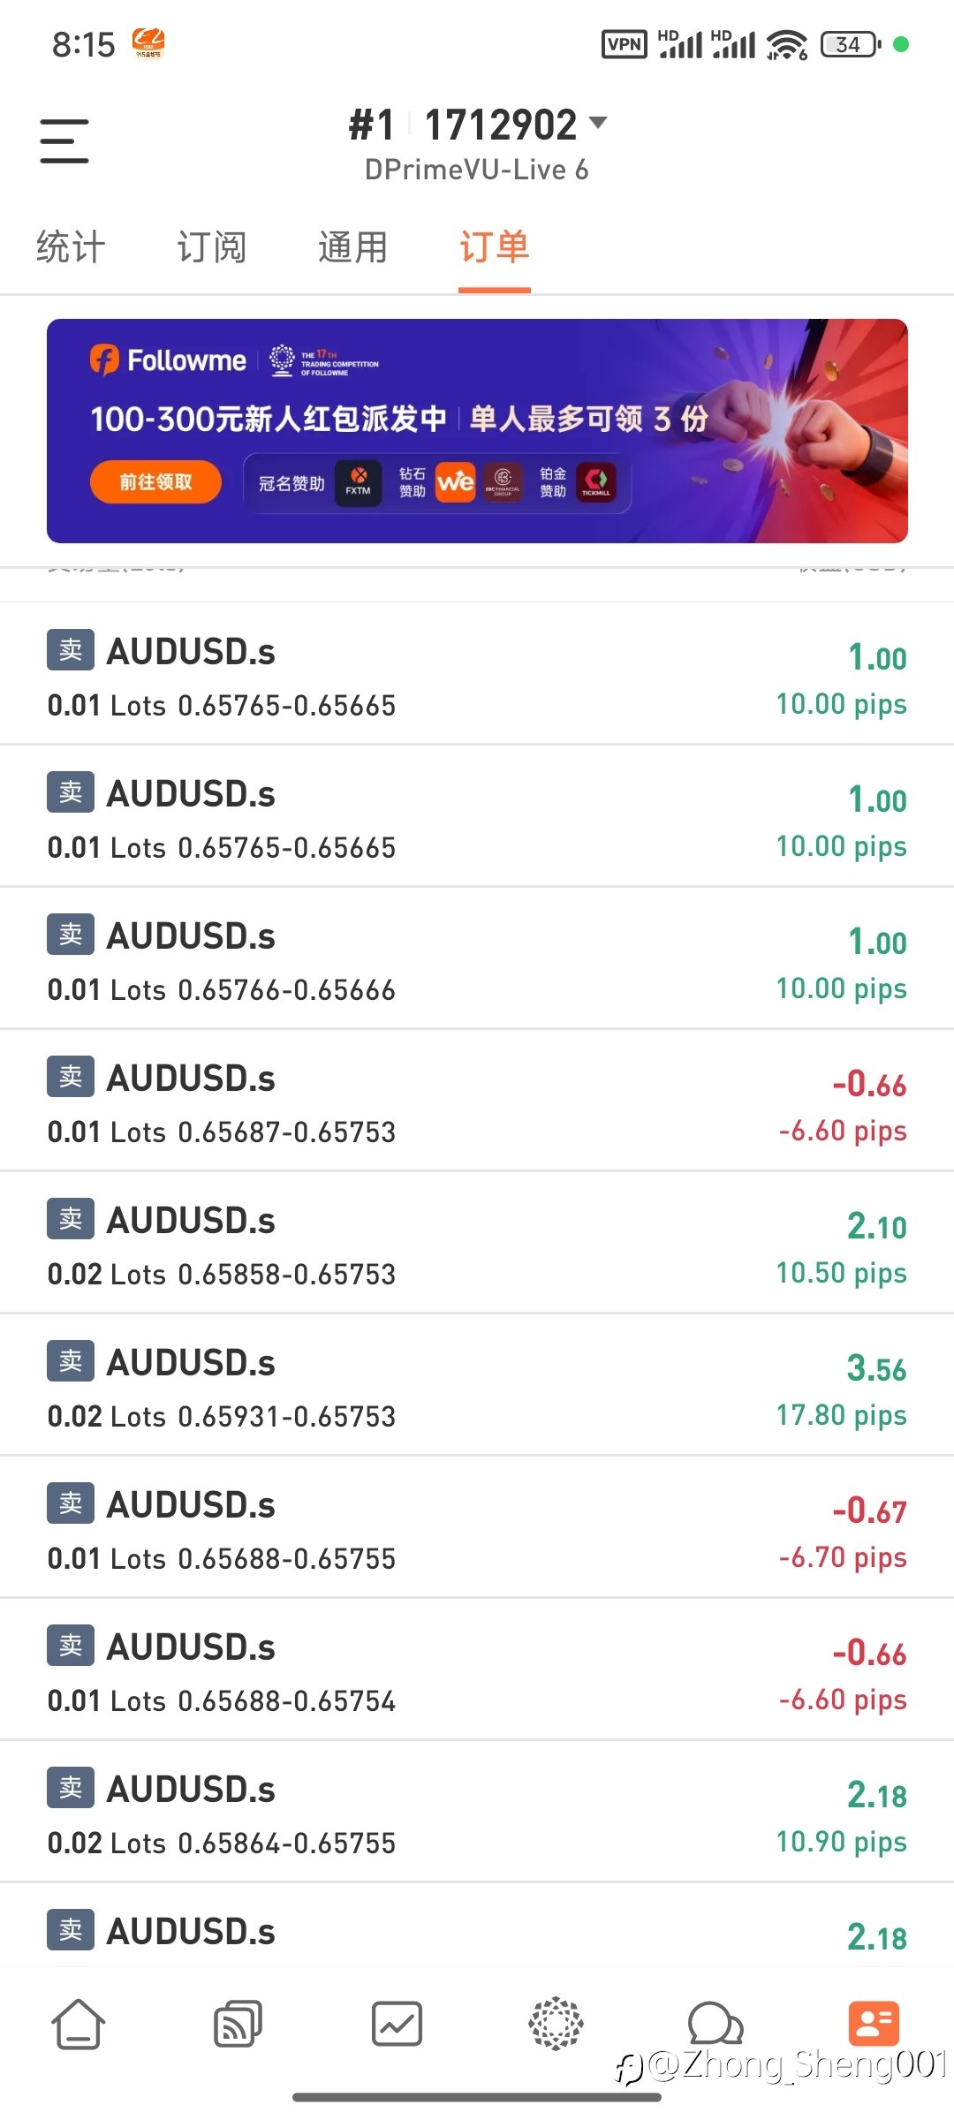Viewport: 954px width, 2120px height.
Task: Tap the Tickmill sponsor logo
Action: tap(596, 482)
